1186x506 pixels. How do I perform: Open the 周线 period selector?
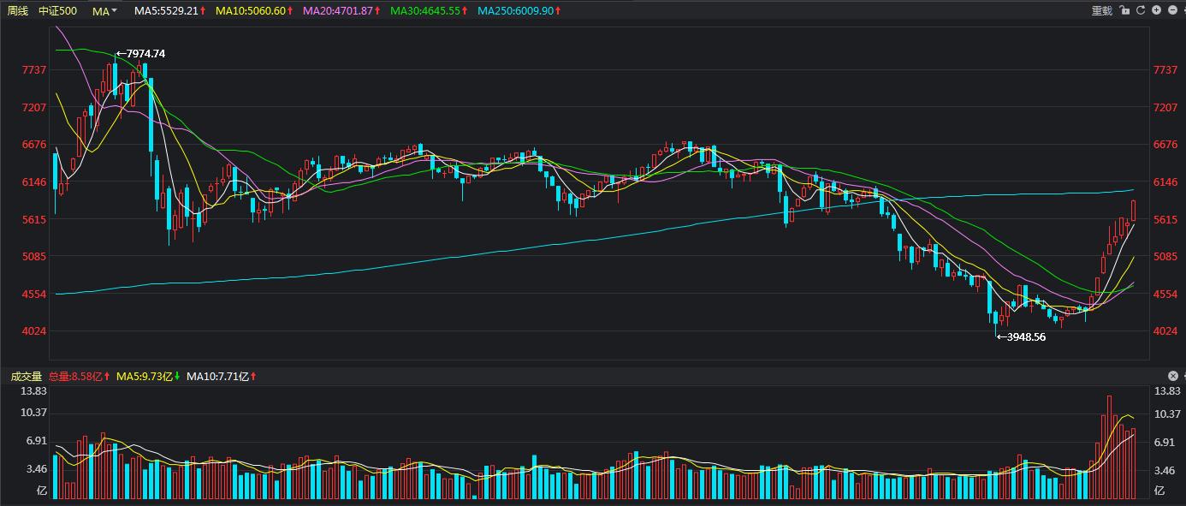(x=17, y=11)
